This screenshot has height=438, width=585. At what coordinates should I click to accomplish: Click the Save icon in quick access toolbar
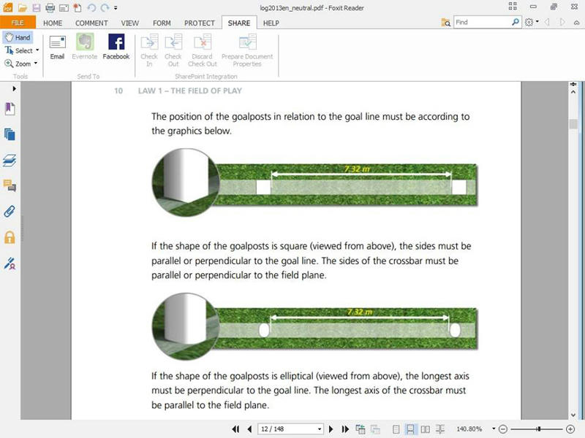point(36,7)
